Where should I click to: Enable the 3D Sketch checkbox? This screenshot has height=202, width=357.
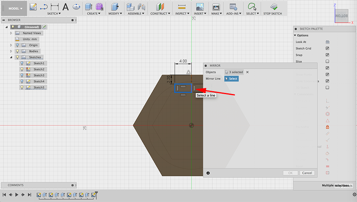click(x=327, y=88)
